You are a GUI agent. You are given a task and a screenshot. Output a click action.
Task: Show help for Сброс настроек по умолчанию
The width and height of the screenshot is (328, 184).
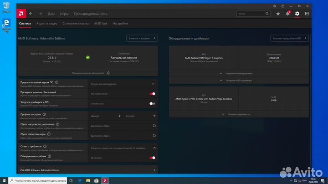[58, 124]
